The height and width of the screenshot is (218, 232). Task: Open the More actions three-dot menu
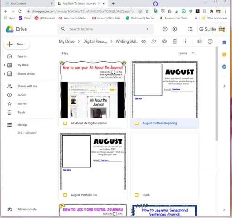185,41
